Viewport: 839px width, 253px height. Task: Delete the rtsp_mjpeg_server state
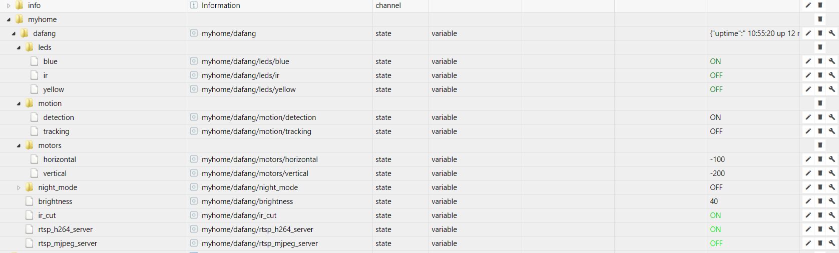pos(820,243)
